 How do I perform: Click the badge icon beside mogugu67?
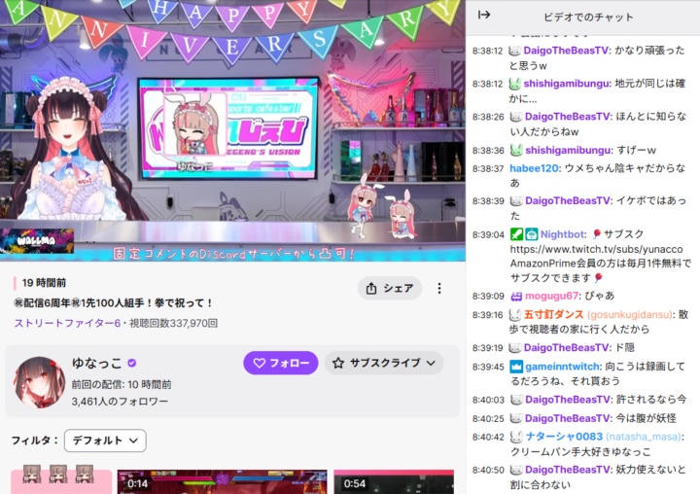point(515,296)
